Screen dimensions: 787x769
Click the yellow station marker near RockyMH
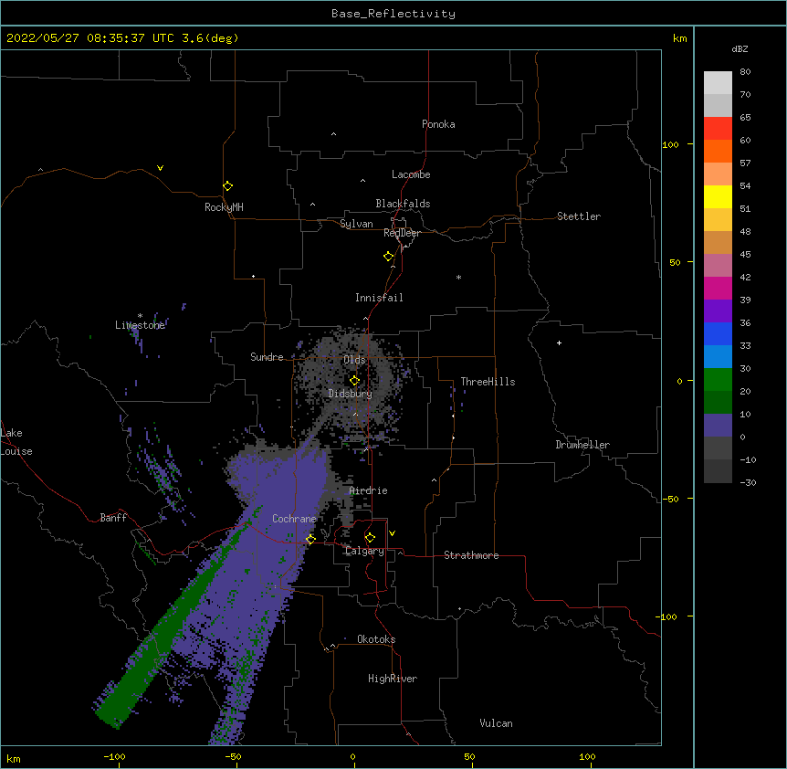(227, 185)
